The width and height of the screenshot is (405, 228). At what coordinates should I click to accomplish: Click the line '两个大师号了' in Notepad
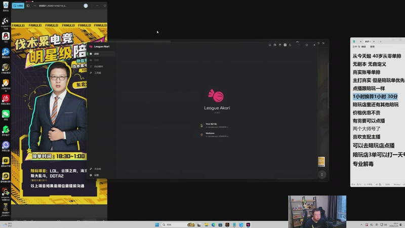367,129
